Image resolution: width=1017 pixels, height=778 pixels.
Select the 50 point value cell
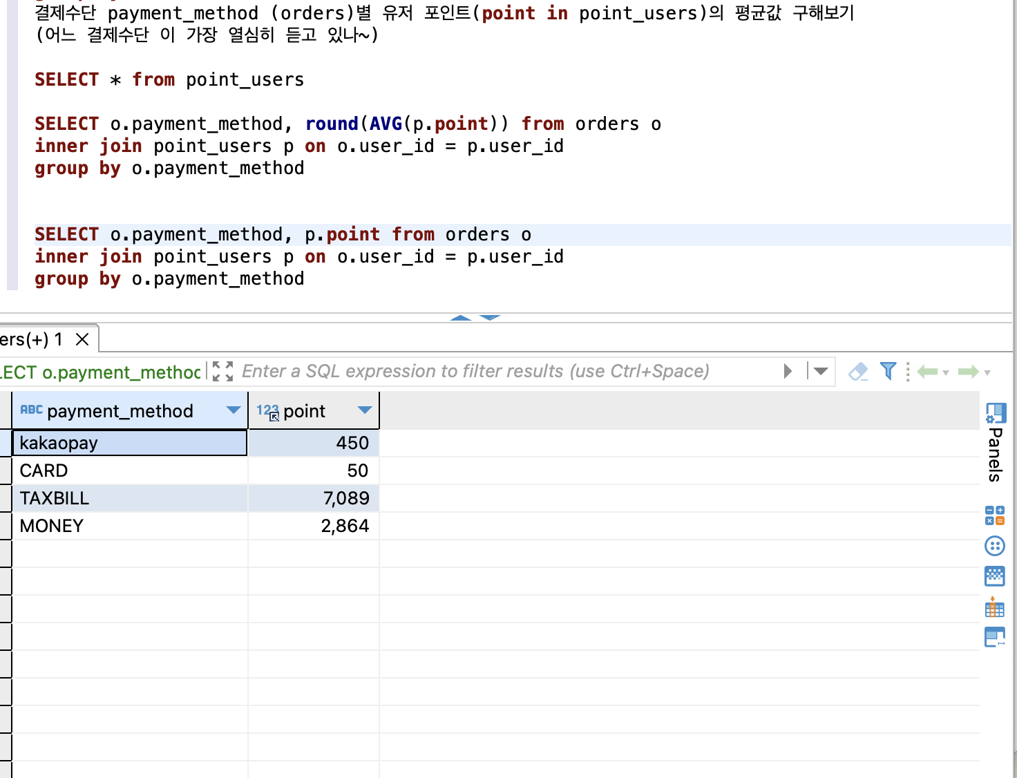(314, 471)
